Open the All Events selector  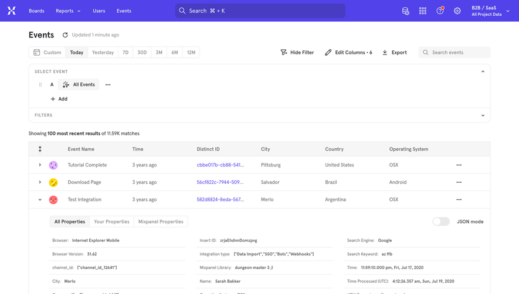79,85
